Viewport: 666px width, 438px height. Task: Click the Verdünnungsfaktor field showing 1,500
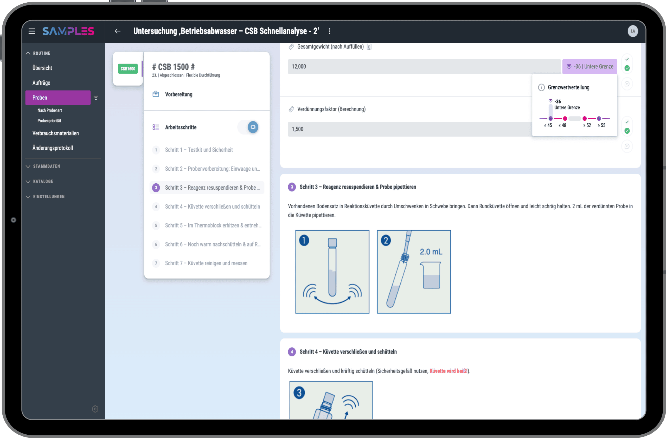tap(410, 129)
